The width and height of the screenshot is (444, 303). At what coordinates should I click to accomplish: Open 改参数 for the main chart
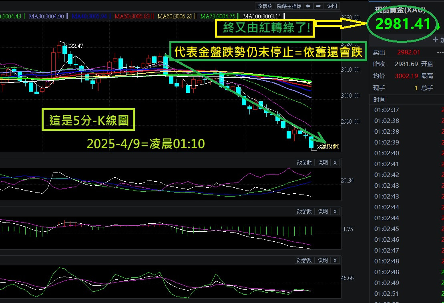pyautogui.click(x=265, y=6)
